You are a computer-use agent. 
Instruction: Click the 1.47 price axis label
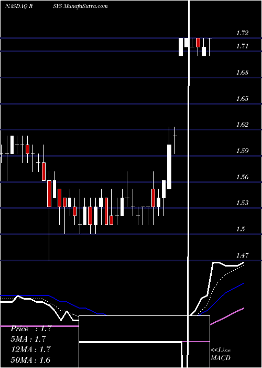click(242, 255)
